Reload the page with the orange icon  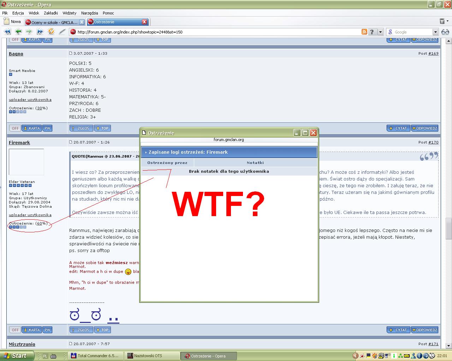(x=51, y=32)
